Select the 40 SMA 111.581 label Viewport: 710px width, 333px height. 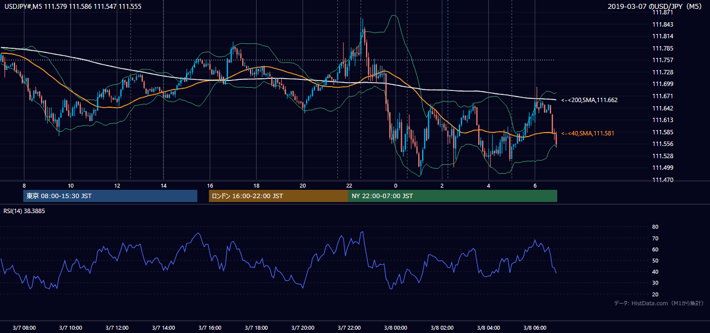click(587, 133)
